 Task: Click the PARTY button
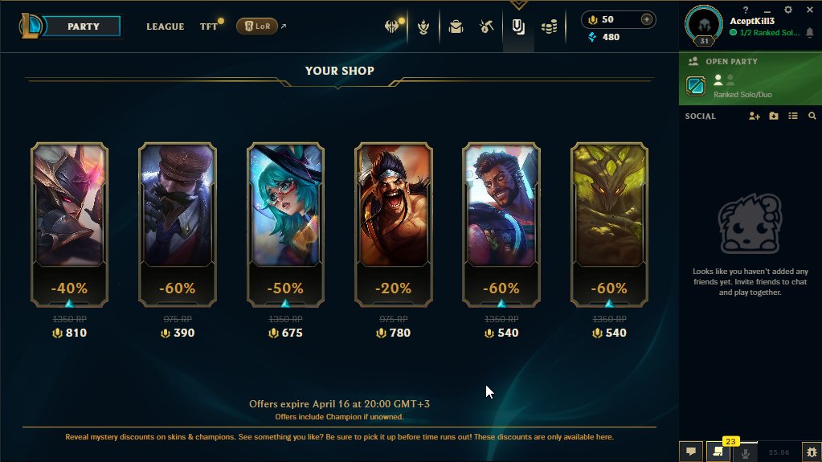point(83,27)
